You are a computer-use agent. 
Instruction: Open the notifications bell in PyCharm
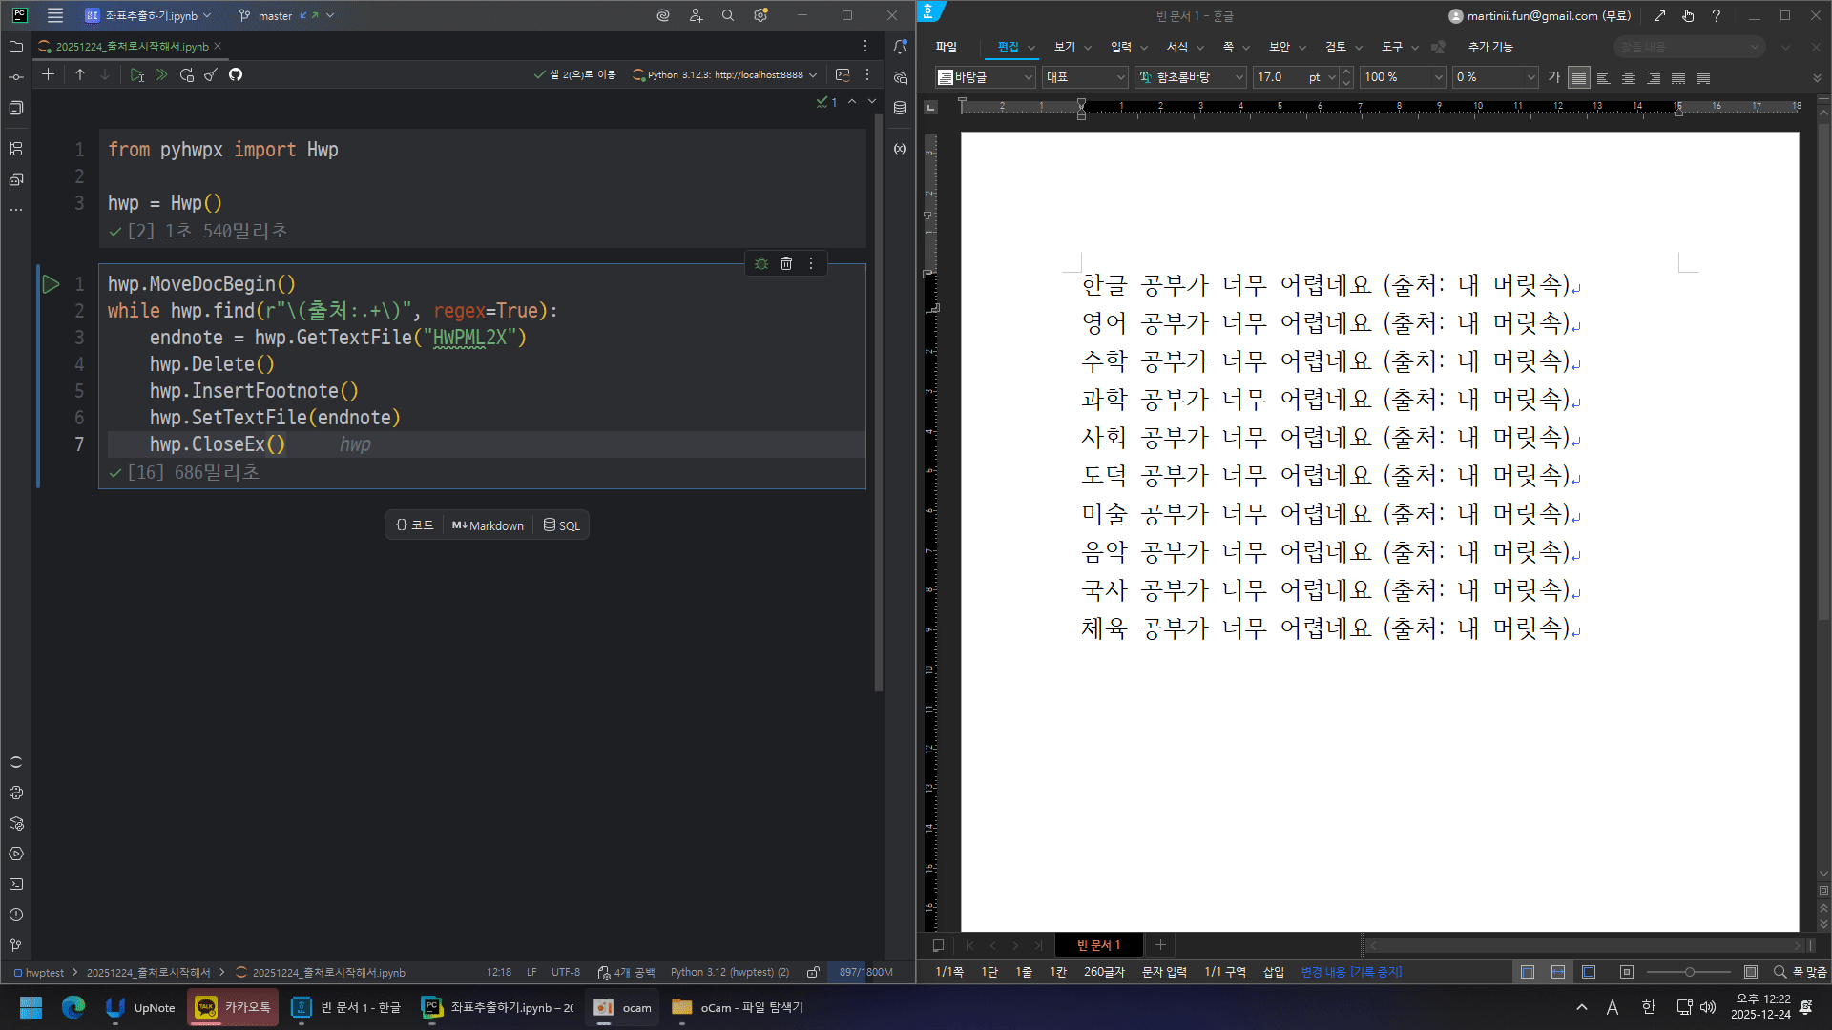tap(898, 47)
